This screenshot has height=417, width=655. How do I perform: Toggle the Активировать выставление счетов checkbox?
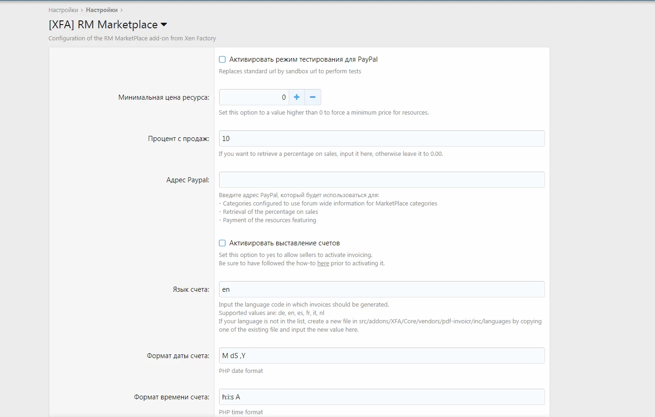point(222,243)
